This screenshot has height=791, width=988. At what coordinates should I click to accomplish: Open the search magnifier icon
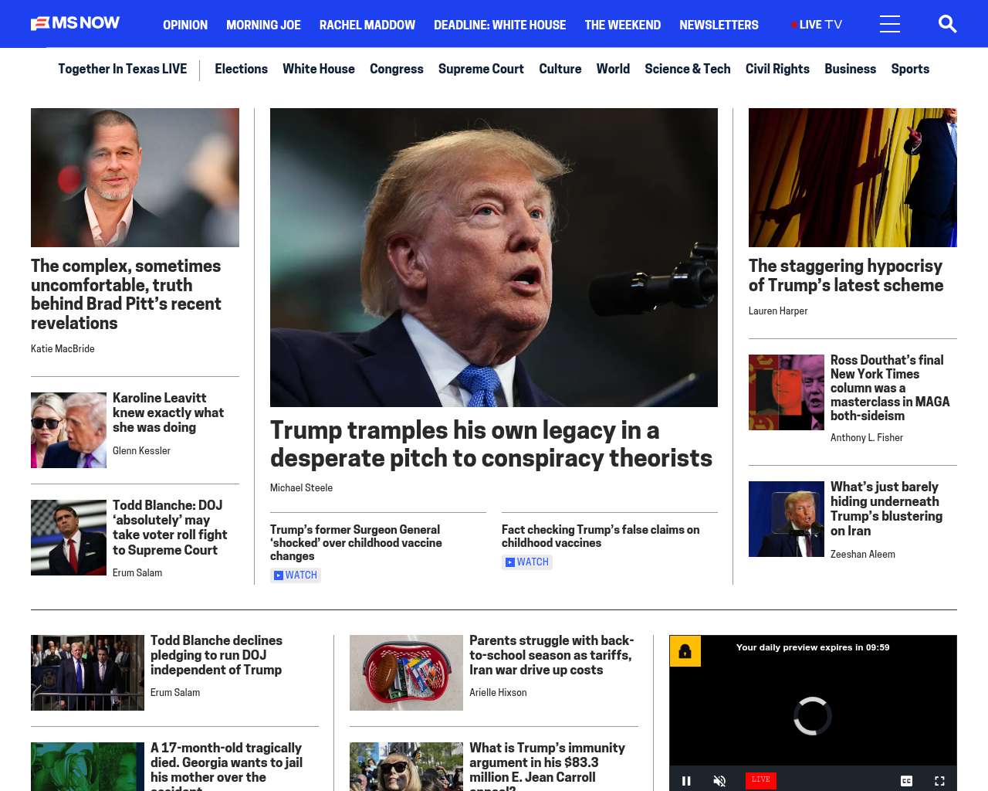tap(947, 24)
